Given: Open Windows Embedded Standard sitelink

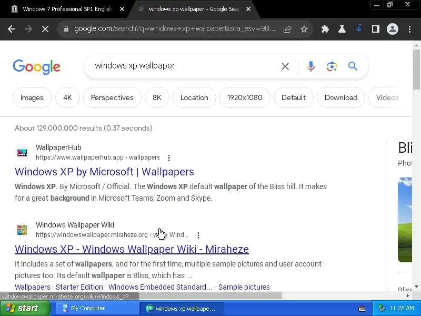Looking at the screenshot, I should pyautogui.click(x=161, y=287).
